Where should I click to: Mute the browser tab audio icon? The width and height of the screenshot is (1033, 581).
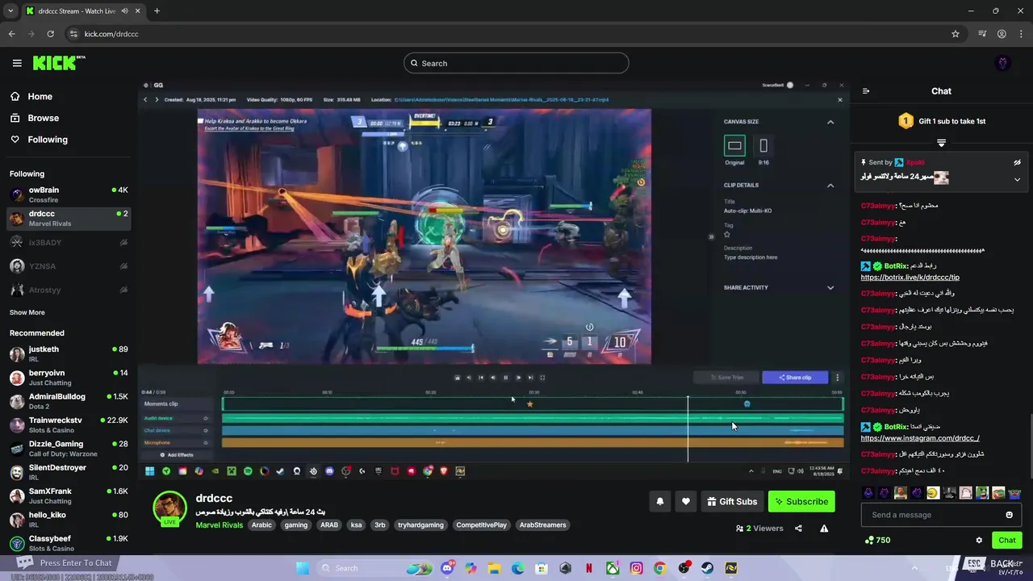click(124, 10)
